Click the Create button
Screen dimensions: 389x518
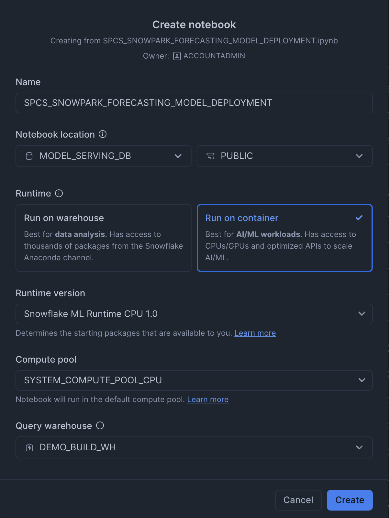tap(350, 500)
